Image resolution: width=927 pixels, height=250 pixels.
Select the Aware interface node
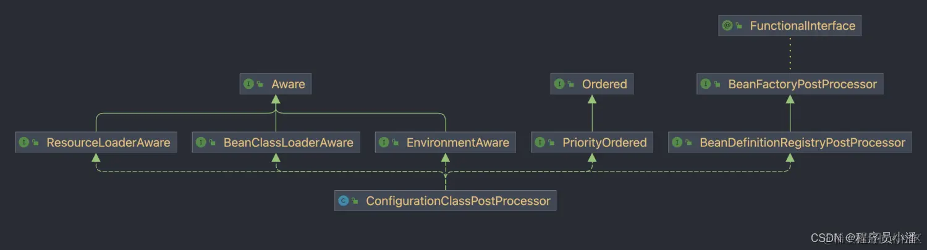[x=287, y=84]
